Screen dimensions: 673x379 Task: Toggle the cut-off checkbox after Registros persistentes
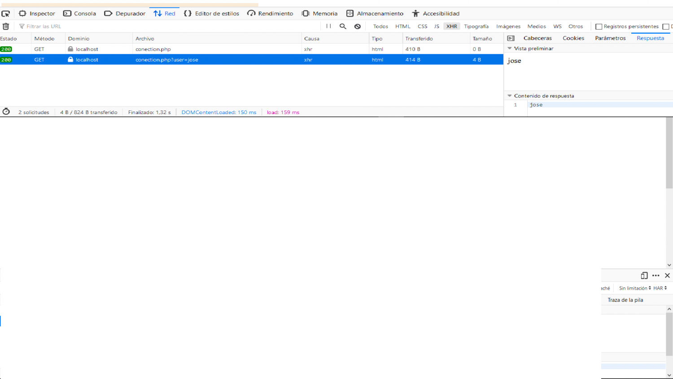[666, 26]
